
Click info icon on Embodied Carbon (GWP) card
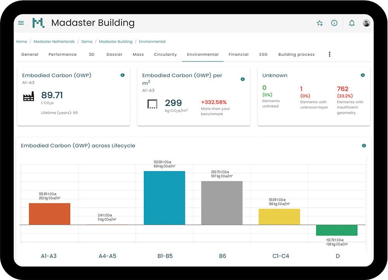click(x=123, y=75)
